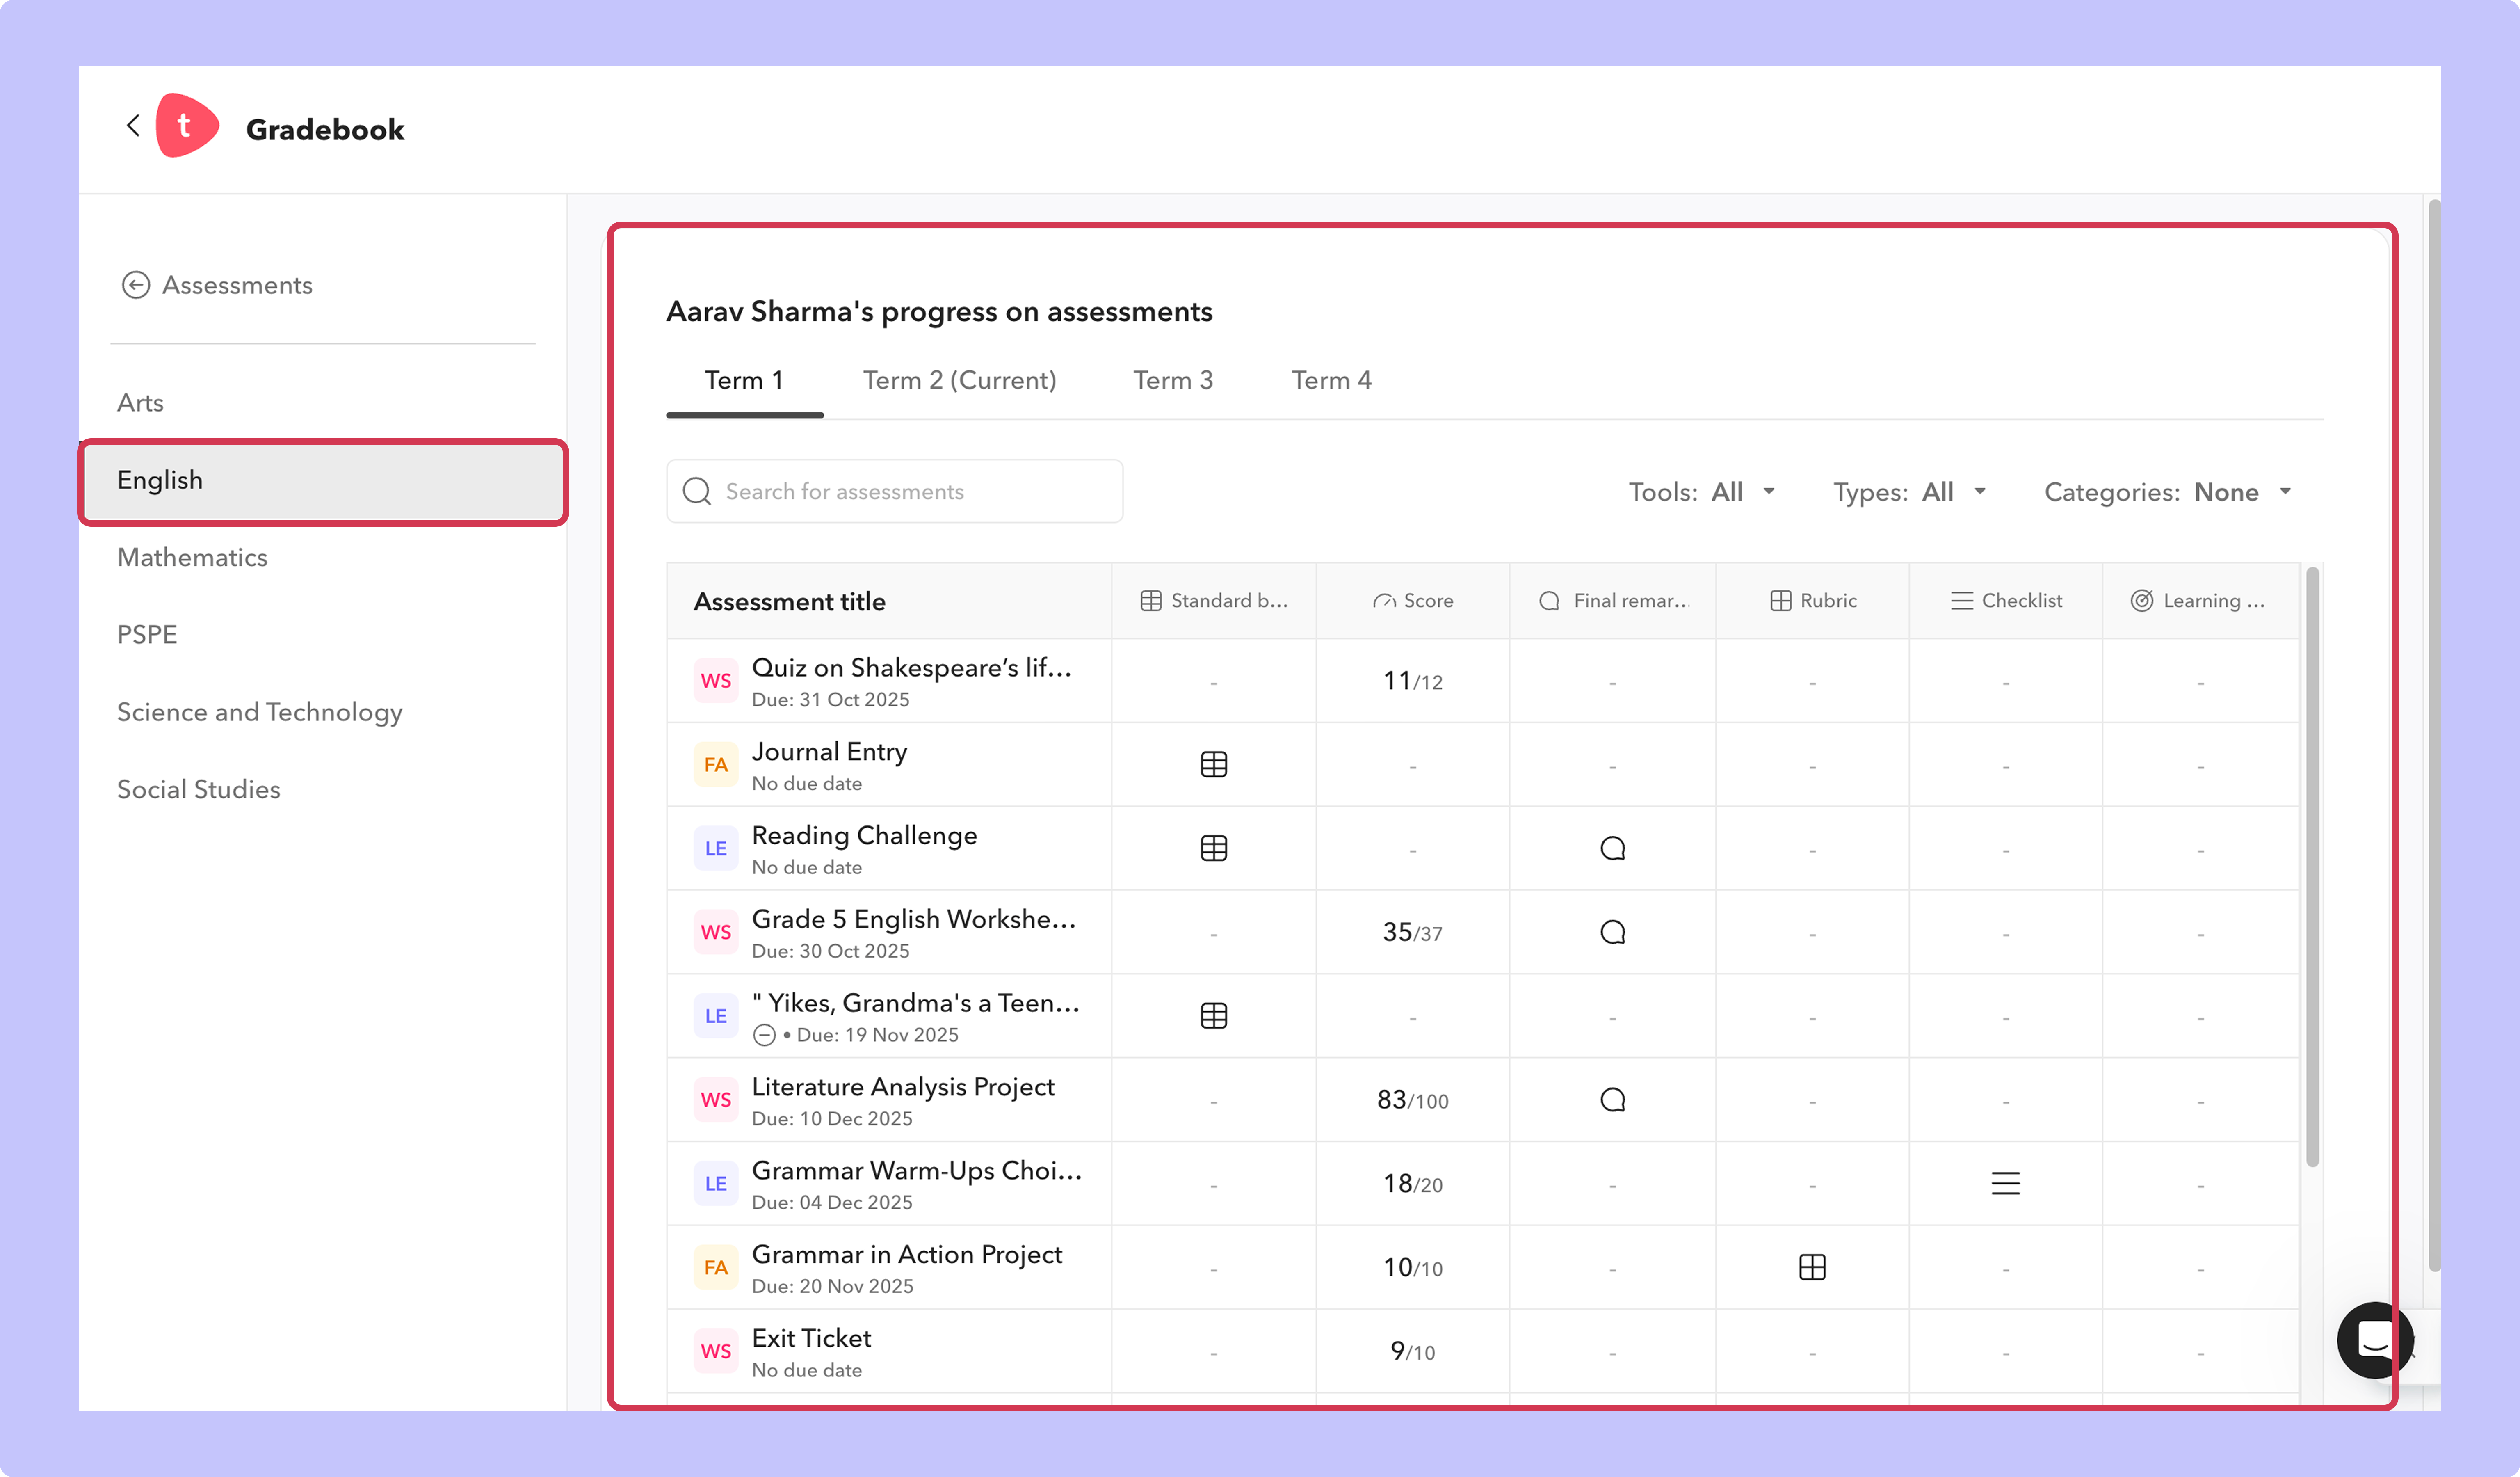Click the WS badge for Exit Ticket

716,1352
